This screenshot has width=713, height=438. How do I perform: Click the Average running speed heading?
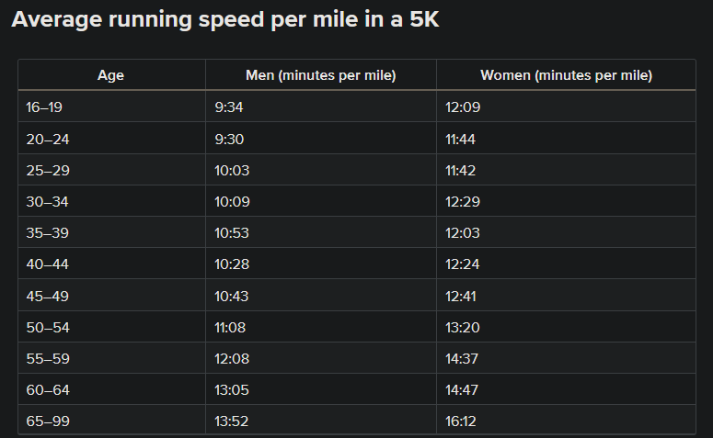225,21
